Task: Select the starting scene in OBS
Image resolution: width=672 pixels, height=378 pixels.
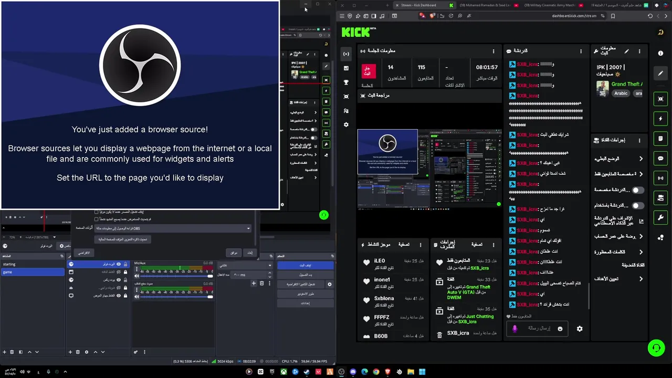Action: [x=33, y=264]
